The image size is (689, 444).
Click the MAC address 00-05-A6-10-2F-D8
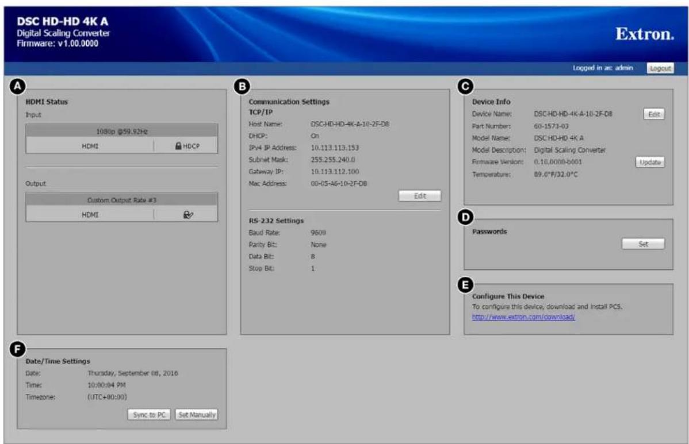(339, 183)
